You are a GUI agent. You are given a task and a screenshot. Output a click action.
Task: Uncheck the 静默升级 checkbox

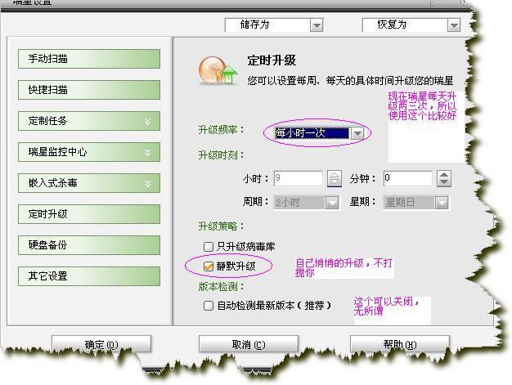208,266
